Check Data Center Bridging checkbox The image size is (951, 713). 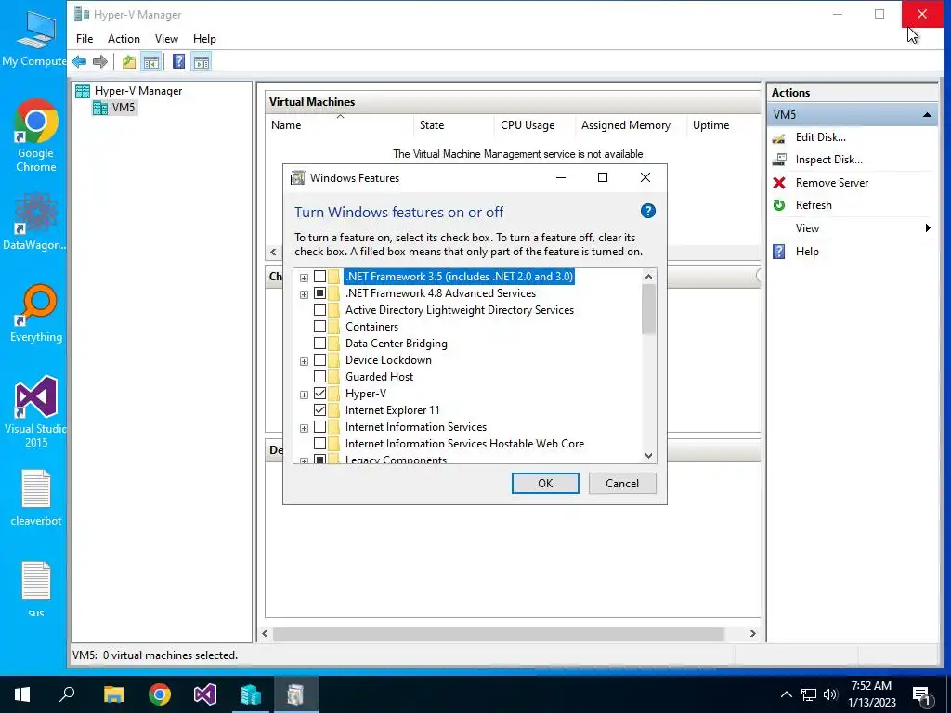[x=319, y=344]
